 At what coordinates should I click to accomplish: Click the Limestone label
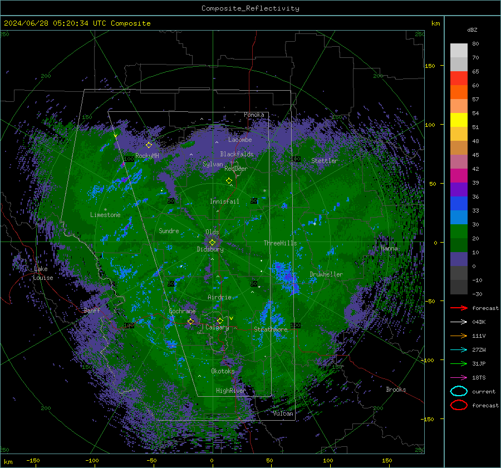[105, 215]
